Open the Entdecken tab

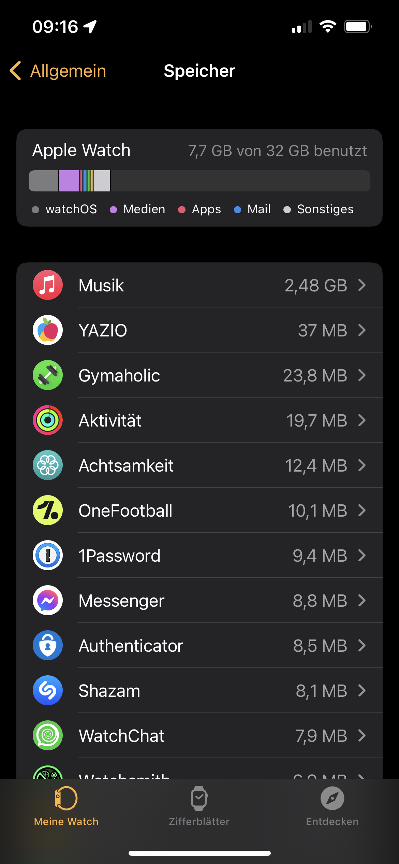pyautogui.click(x=332, y=806)
